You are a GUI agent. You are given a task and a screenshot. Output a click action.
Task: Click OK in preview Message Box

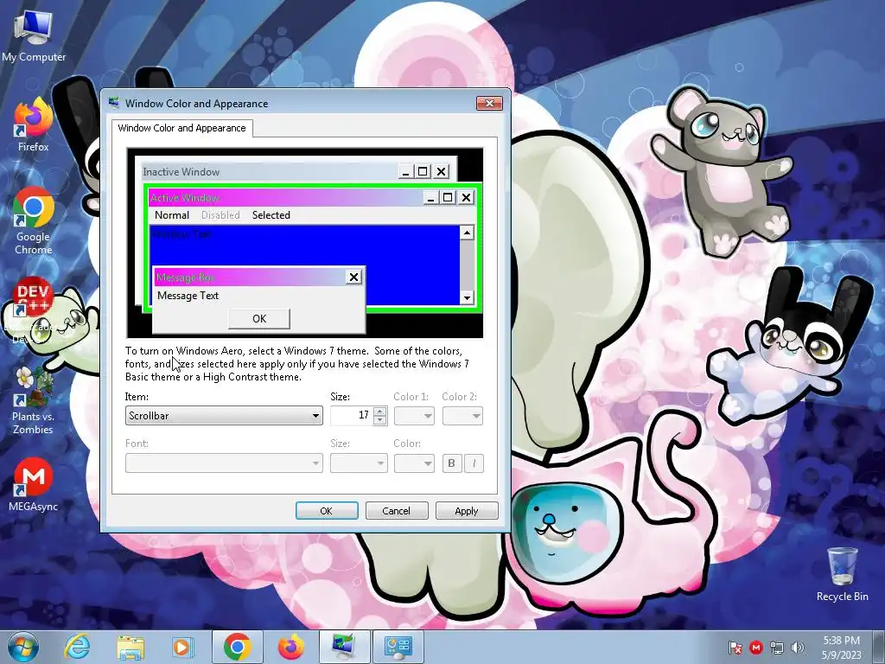pos(259,318)
